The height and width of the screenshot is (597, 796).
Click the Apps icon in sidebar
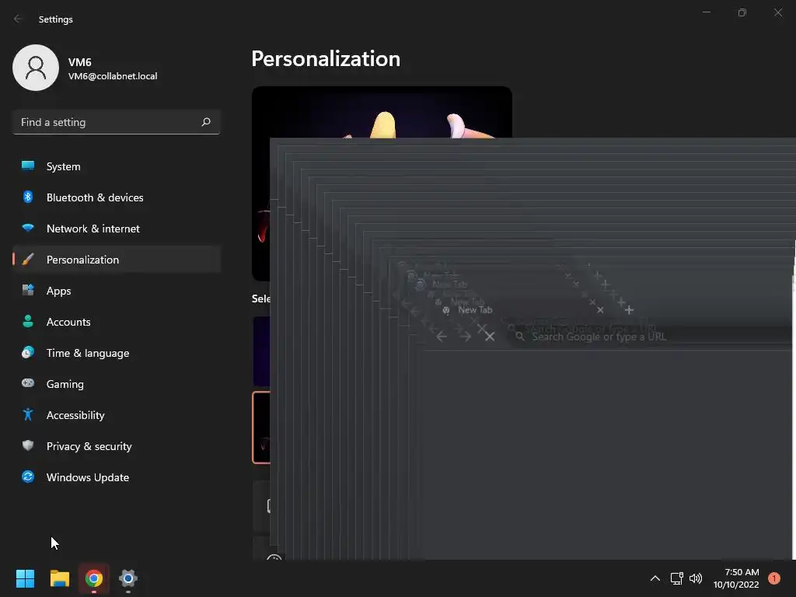(x=28, y=290)
